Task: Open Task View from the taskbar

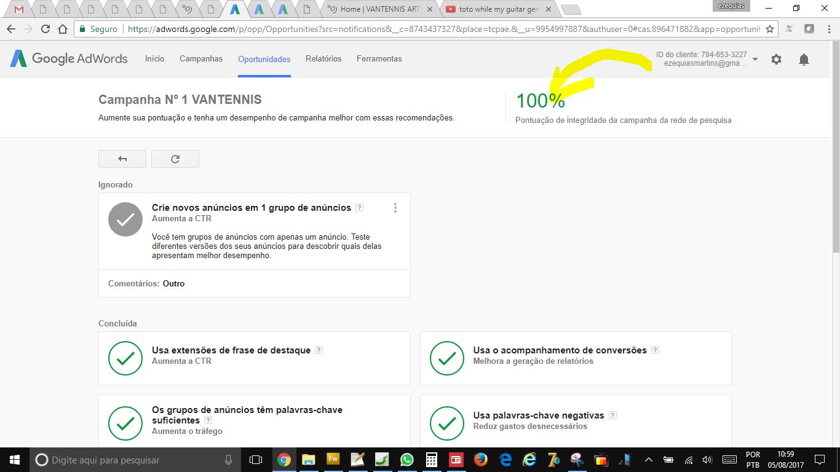Action: coord(255,460)
